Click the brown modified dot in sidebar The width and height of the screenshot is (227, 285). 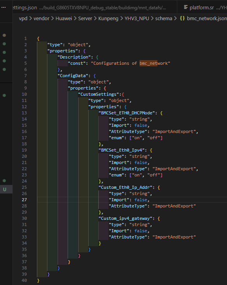pyautogui.click(x=4, y=35)
